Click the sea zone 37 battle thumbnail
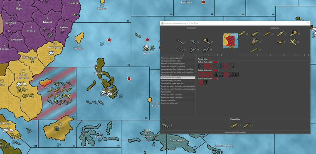 tap(230, 41)
